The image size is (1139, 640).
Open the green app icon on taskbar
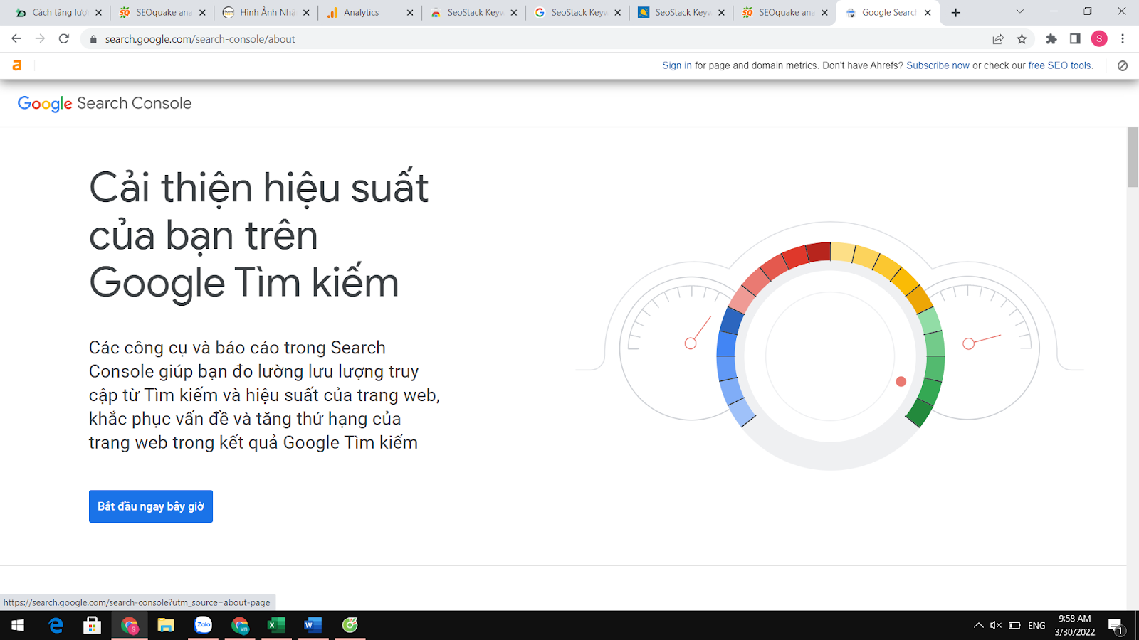coord(350,625)
